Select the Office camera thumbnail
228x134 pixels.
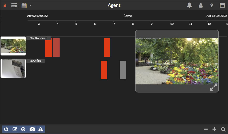tap(13, 68)
